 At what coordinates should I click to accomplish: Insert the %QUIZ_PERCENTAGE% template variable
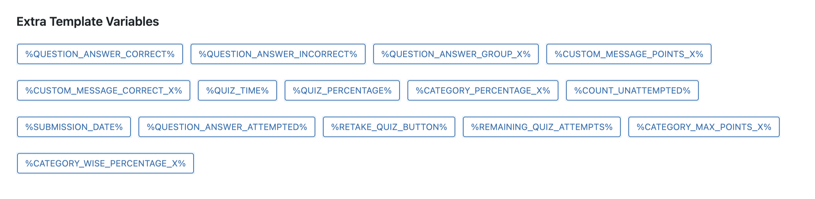click(x=342, y=91)
